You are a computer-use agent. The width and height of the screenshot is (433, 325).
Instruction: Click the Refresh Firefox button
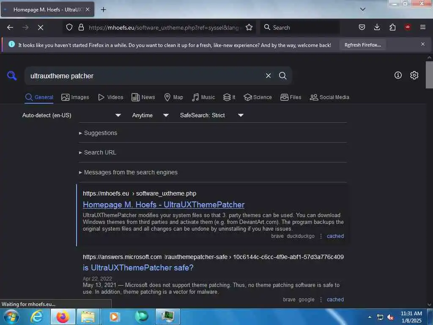tap(362, 45)
